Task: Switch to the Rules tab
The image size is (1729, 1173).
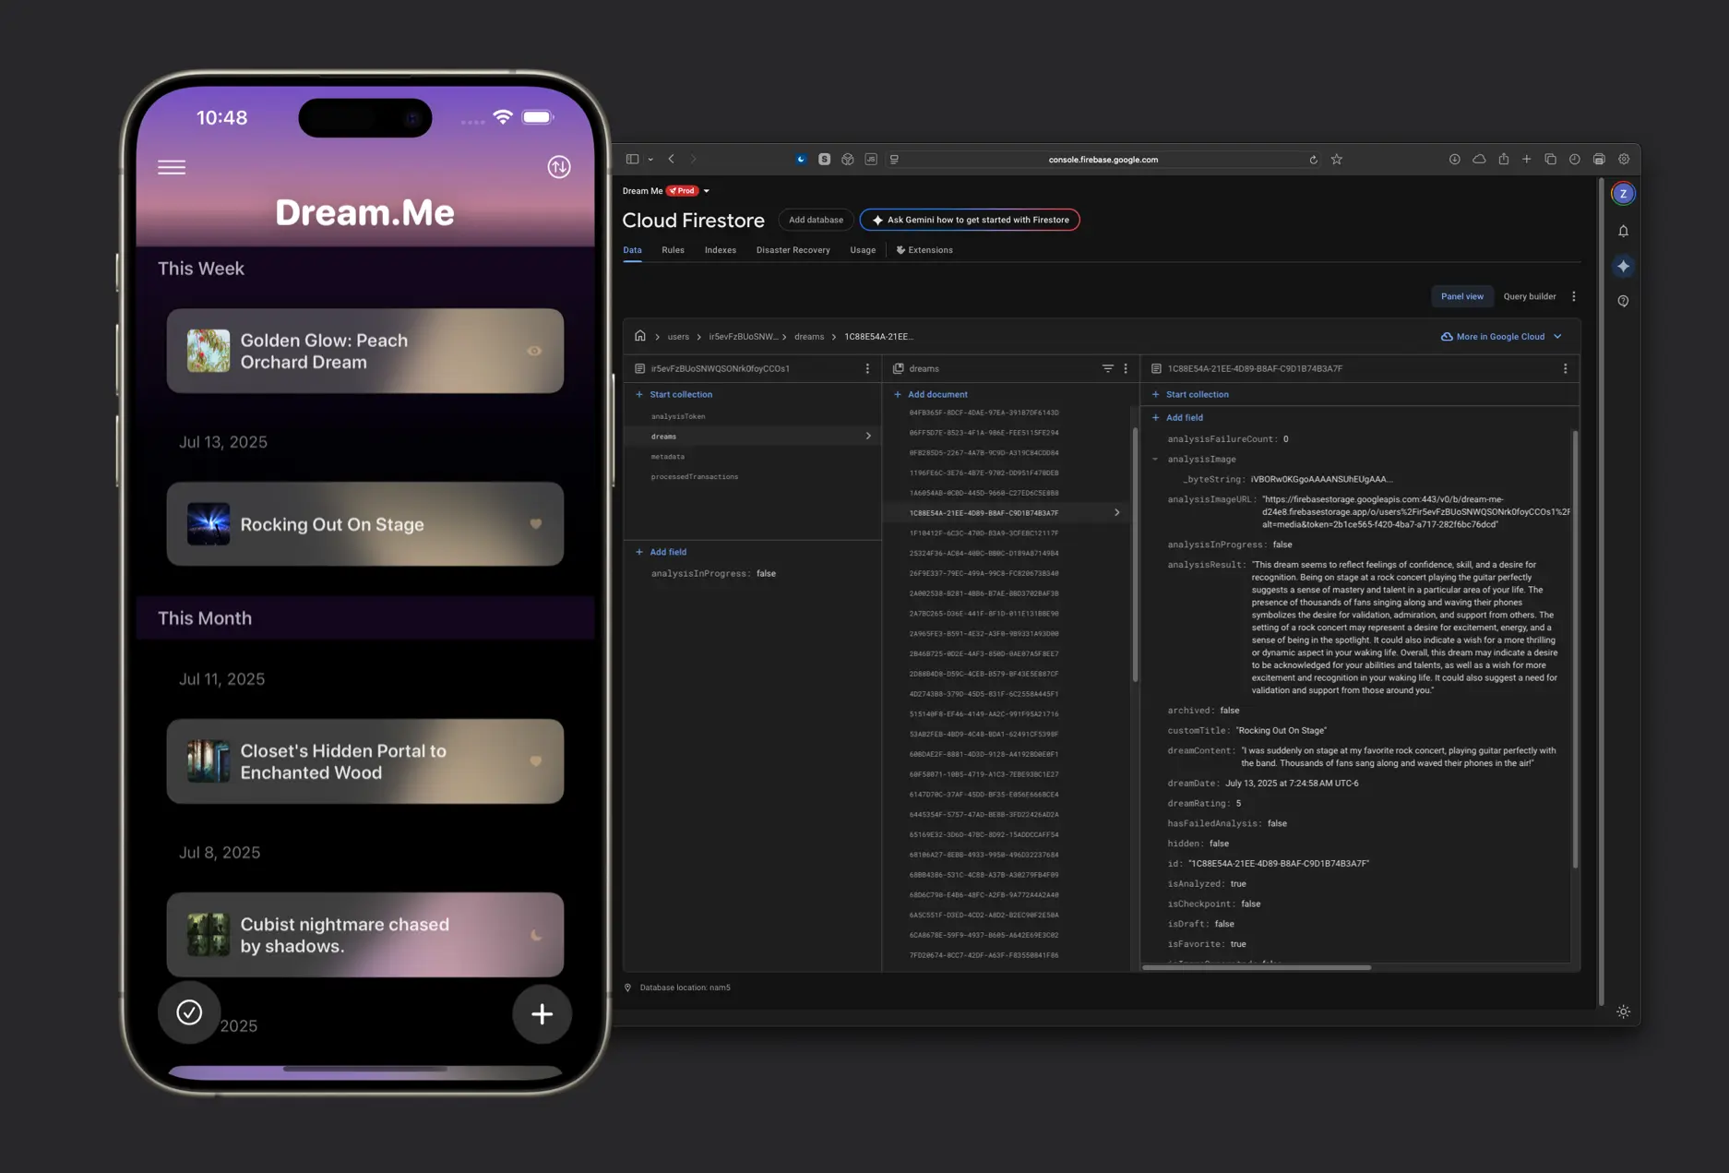Action: tap(673, 250)
